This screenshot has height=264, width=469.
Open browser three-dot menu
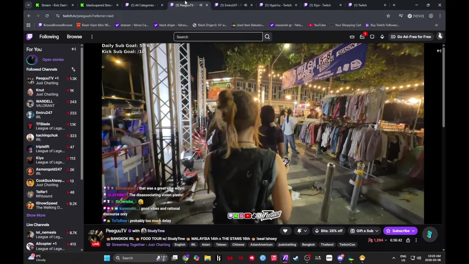pos(440,16)
